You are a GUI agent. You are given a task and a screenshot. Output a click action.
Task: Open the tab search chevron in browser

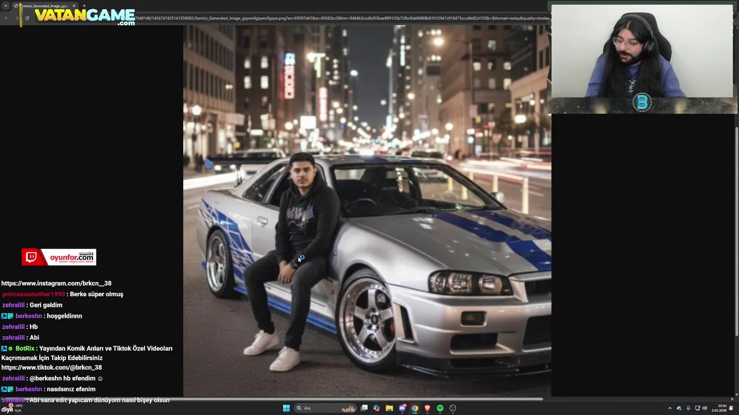6,6
